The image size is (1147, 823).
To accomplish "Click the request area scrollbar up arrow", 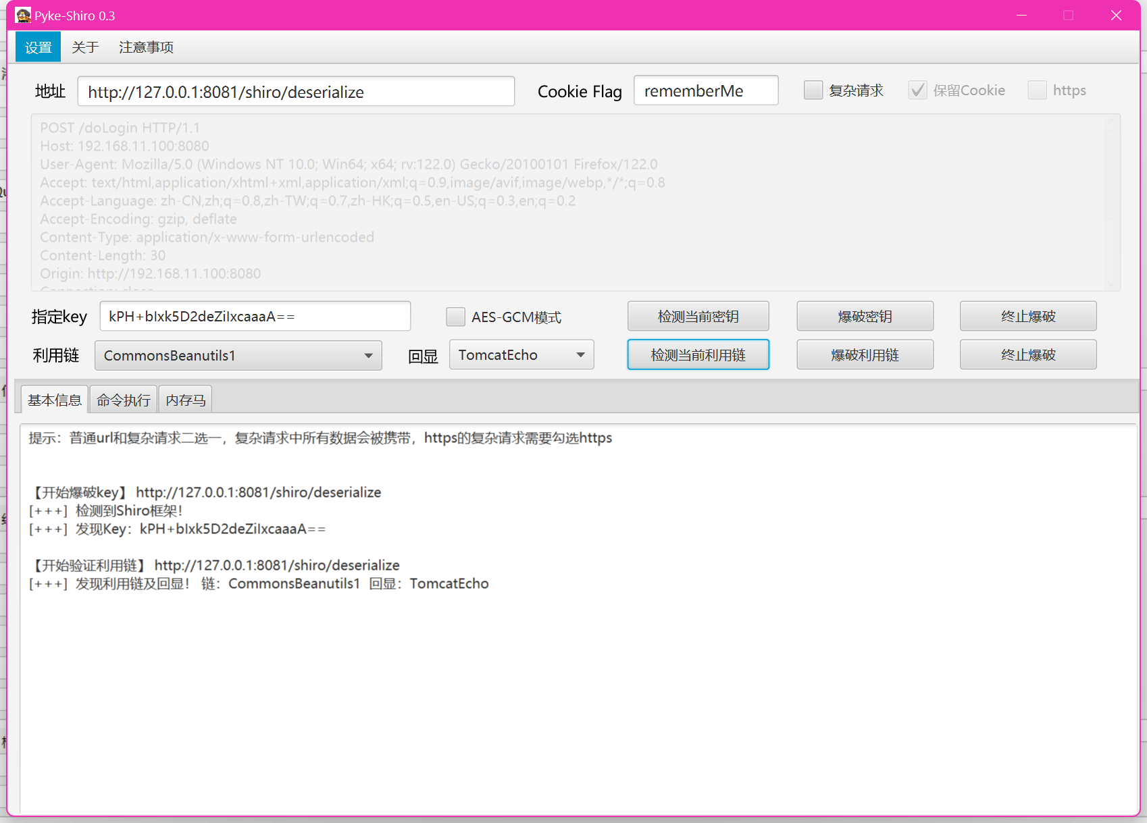I will [1112, 122].
